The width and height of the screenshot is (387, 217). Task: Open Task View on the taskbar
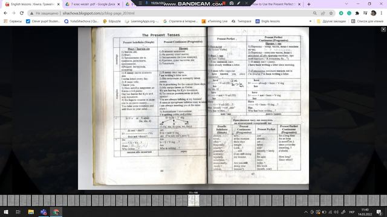click(x=18, y=212)
